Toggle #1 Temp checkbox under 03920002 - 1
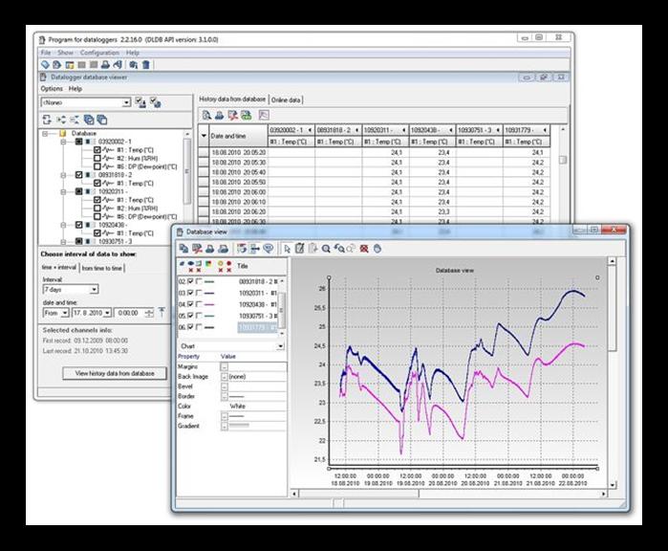 coord(97,150)
